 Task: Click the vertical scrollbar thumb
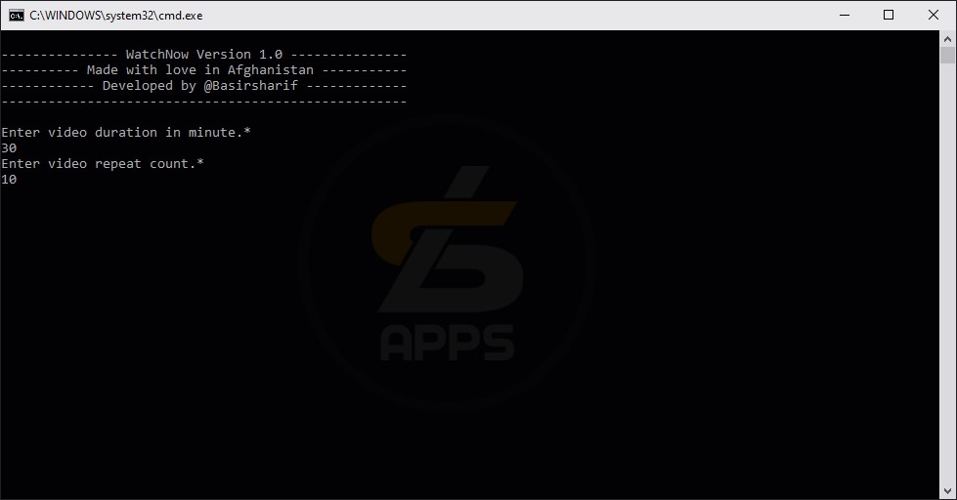click(x=947, y=55)
